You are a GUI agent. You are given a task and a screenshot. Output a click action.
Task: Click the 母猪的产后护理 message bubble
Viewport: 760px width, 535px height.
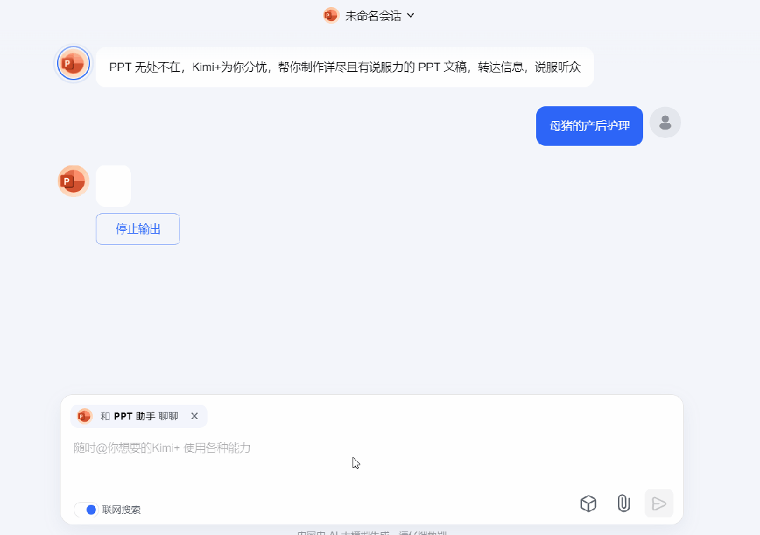[x=590, y=125]
